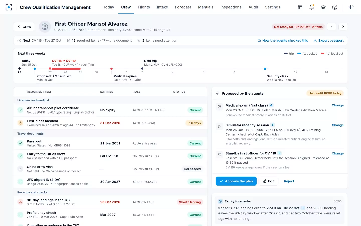Viewport: 361px width, 226px height.
Task: Click the Held until 18:00 today badge
Action: (325, 93)
